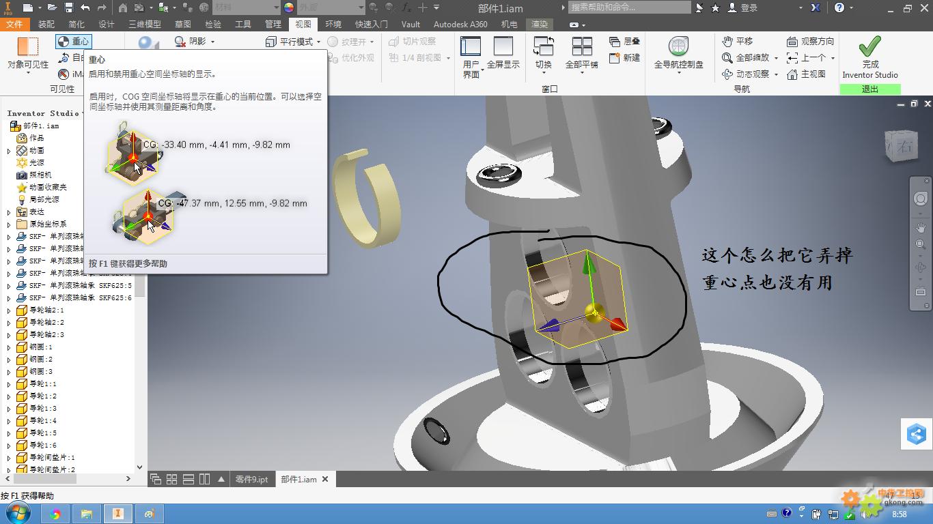Switch to the 装配 assemble tab
This screenshot has height=524, width=933.
tap(46, 24)
